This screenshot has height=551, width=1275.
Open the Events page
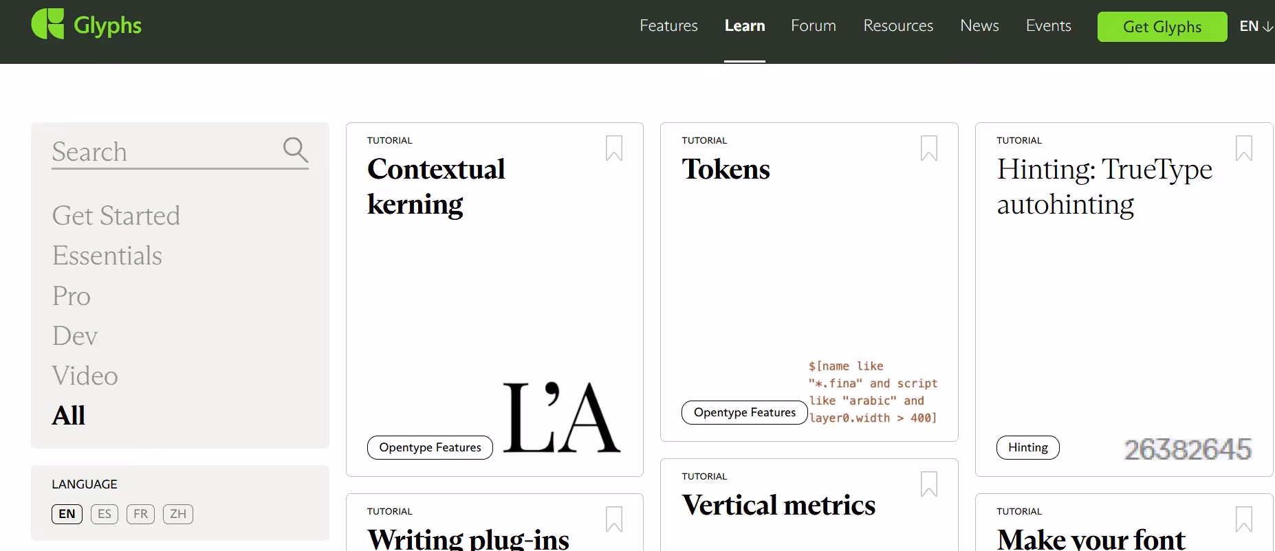tap(1048, 26)
